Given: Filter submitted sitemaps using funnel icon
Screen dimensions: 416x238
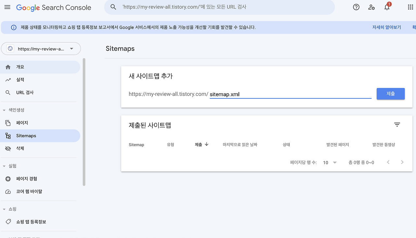Looking at the screenshot, I should pyautogui.click(x=397, y=124).
